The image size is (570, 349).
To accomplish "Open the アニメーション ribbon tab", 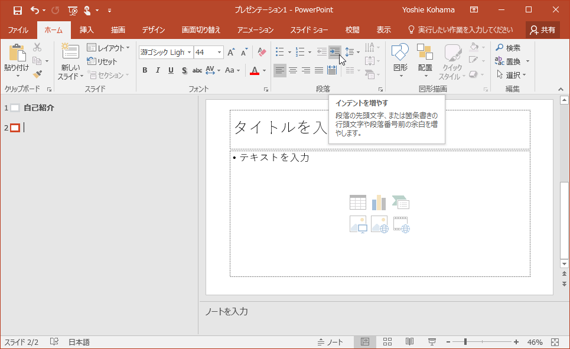I will 255,30.
